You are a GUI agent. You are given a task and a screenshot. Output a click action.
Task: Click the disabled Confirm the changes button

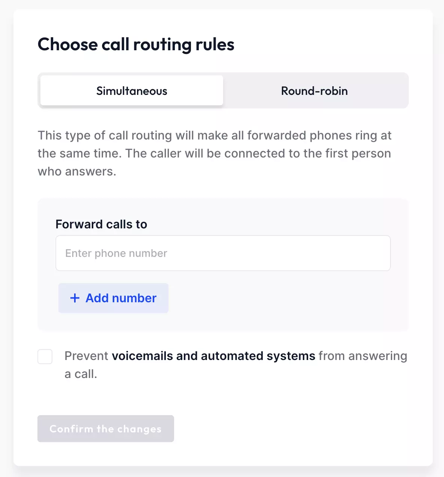(x=106, y=429)
